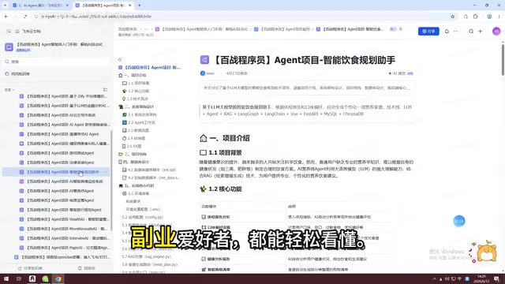Expand the 目录 dropdown in sidebar
Image resolution: width=505 pixels, height=284 pixels.
click(x=9, y=90)
